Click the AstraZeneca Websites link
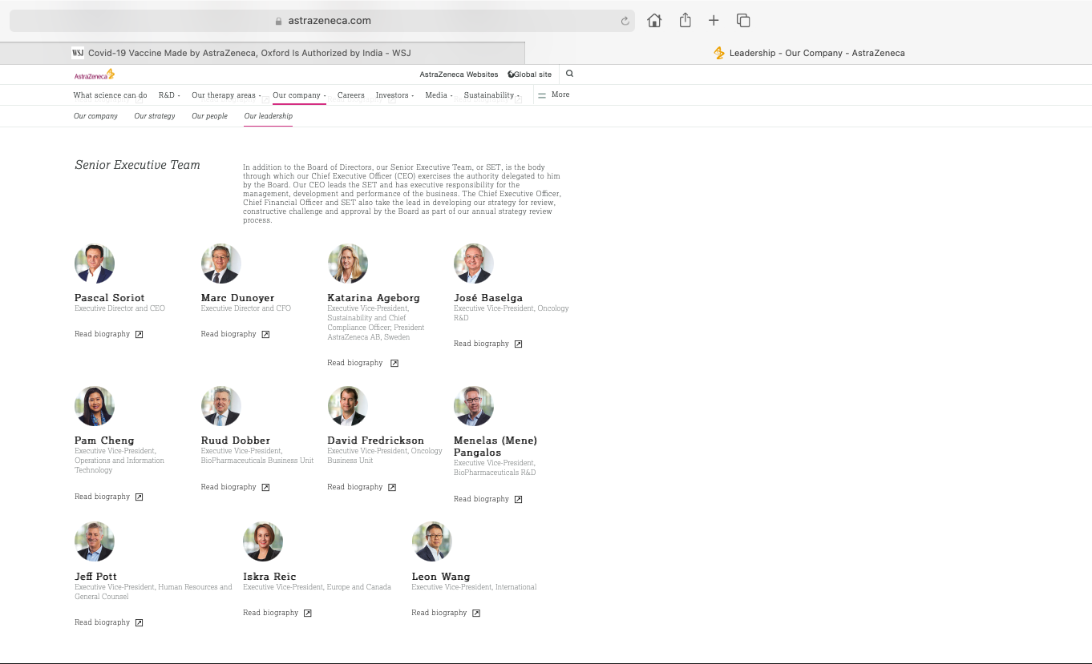1092x664 pixels. [459, 74]
